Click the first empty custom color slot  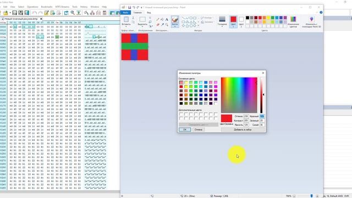[181, 114]
